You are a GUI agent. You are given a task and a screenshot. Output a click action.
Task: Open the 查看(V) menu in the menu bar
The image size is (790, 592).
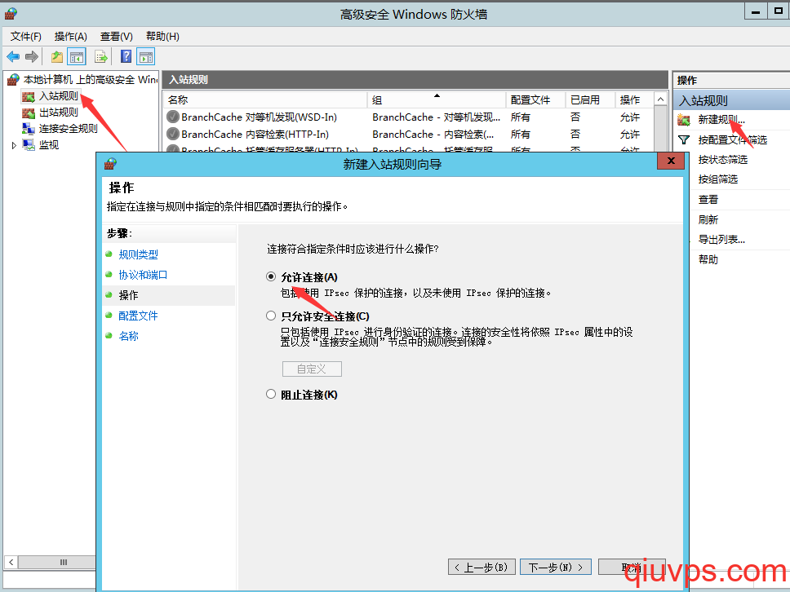point(117,36)
